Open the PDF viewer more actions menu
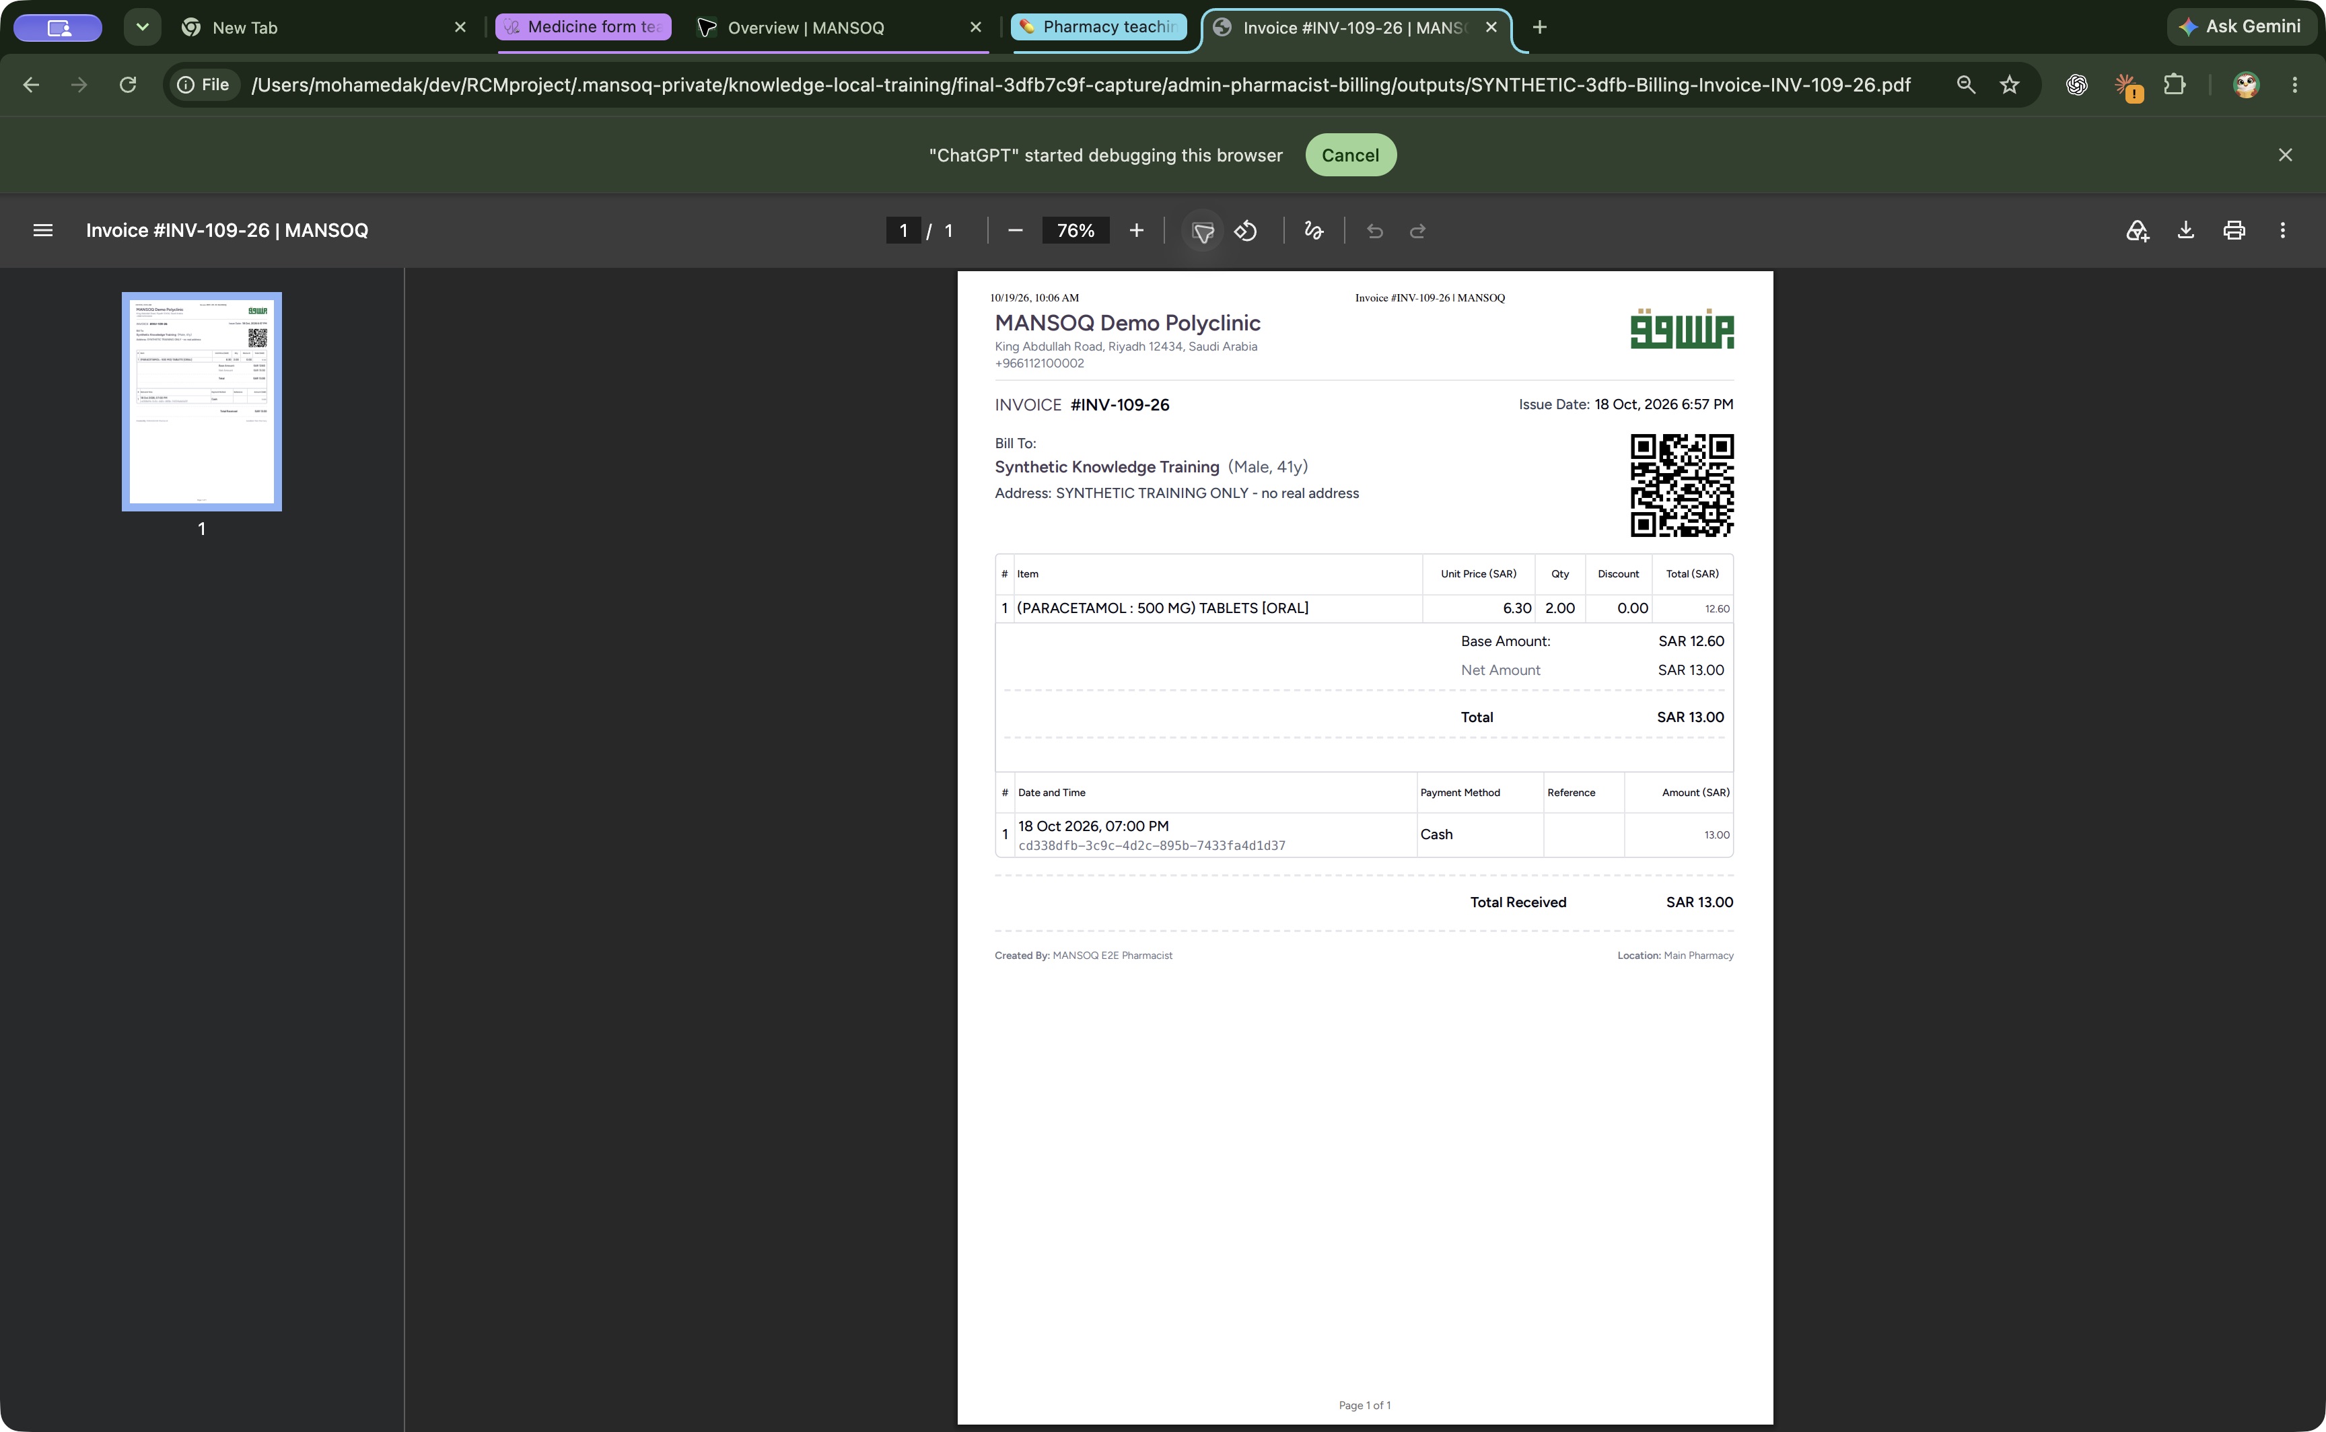 2282,230
